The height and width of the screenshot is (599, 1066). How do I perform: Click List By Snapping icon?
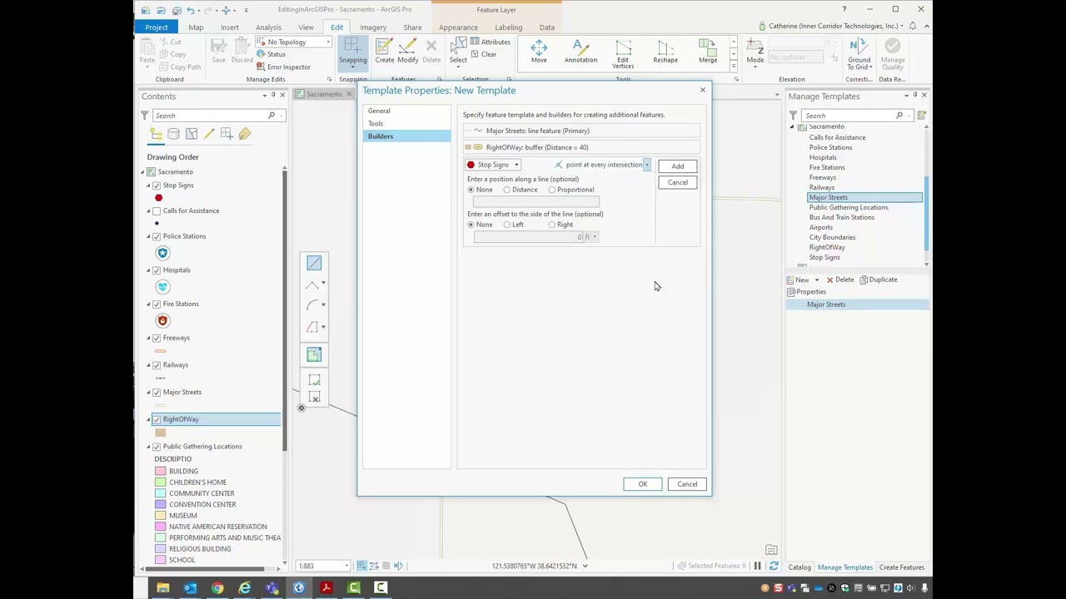227,134
